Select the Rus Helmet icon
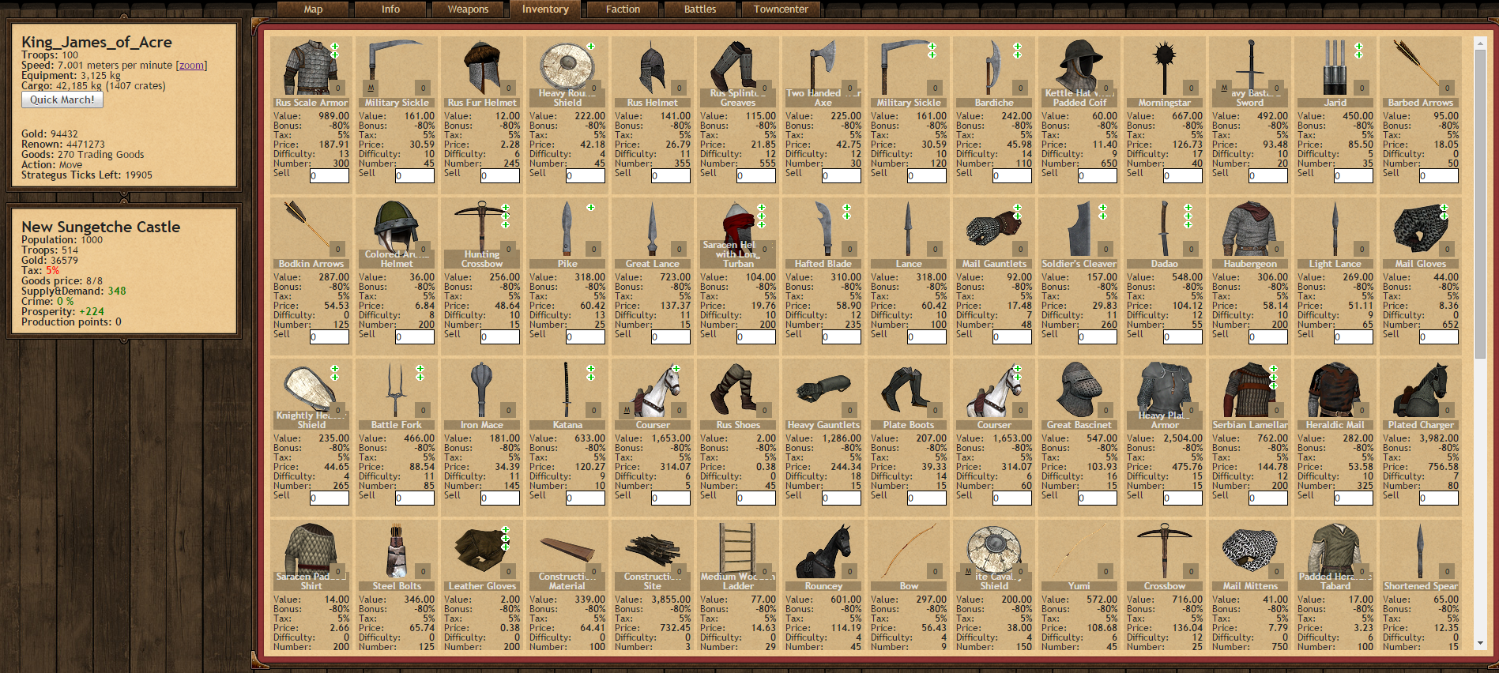This screenshot has width=1499, height=673. (x=653, y=68)
